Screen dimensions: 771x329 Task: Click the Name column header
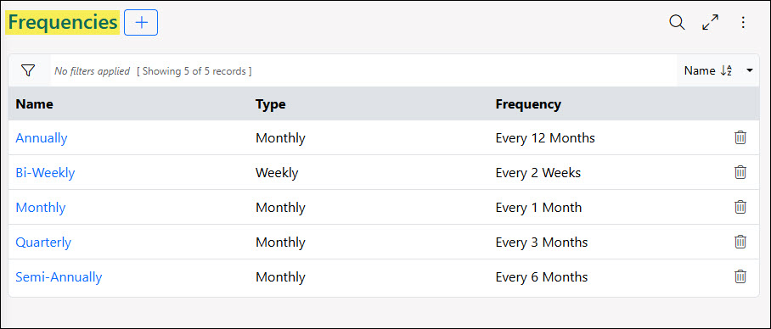click(35, 104)
